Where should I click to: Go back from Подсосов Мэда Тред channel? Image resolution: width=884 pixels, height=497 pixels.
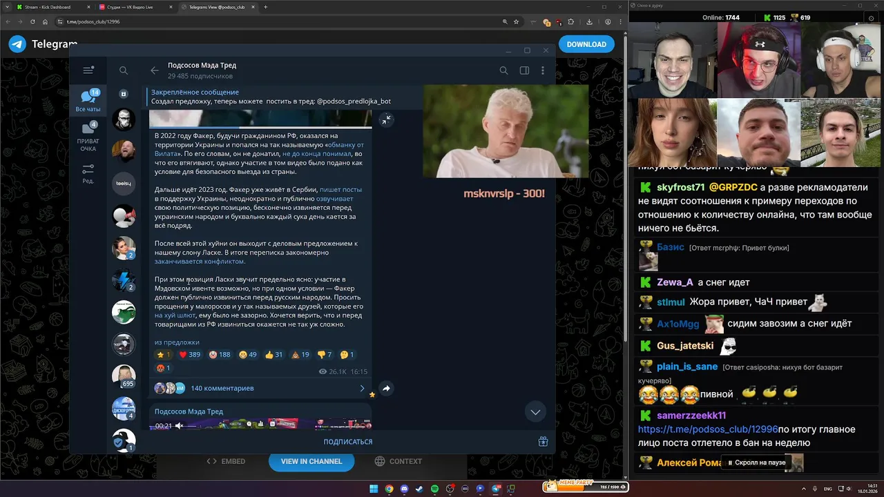pos(155,70)
